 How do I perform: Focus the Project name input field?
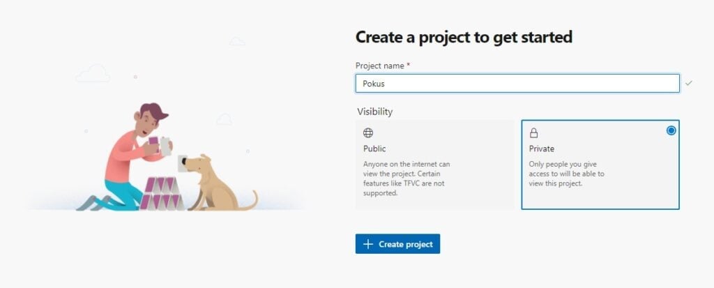(x=517, y=84)
